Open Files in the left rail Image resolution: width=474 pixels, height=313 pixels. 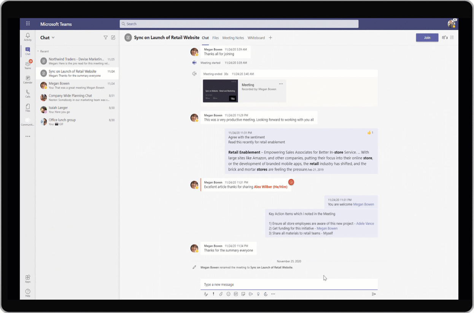(x=28, y=108)
